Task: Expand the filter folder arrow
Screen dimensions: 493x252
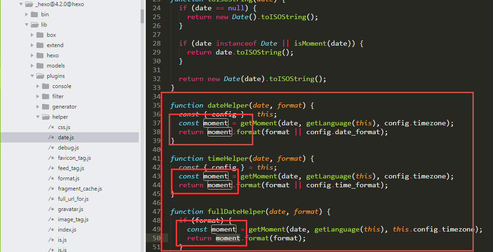Action: click(x=38, y=96)
